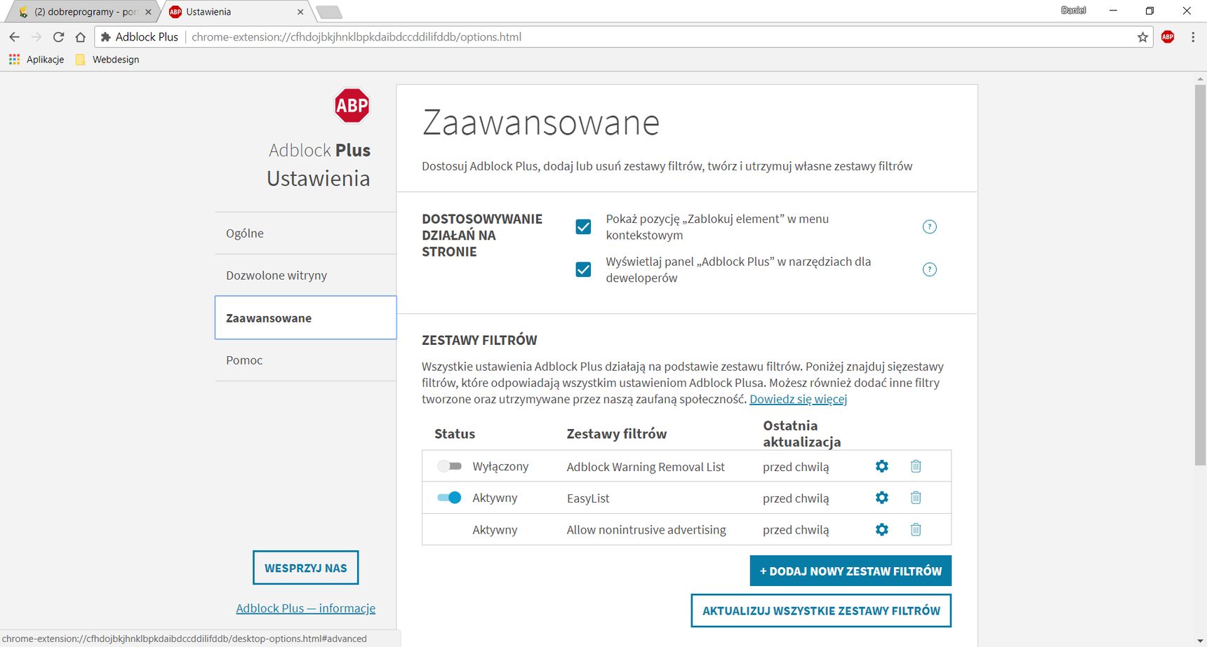Click the 'Zaawansowane' page heading

click(541, 123)
